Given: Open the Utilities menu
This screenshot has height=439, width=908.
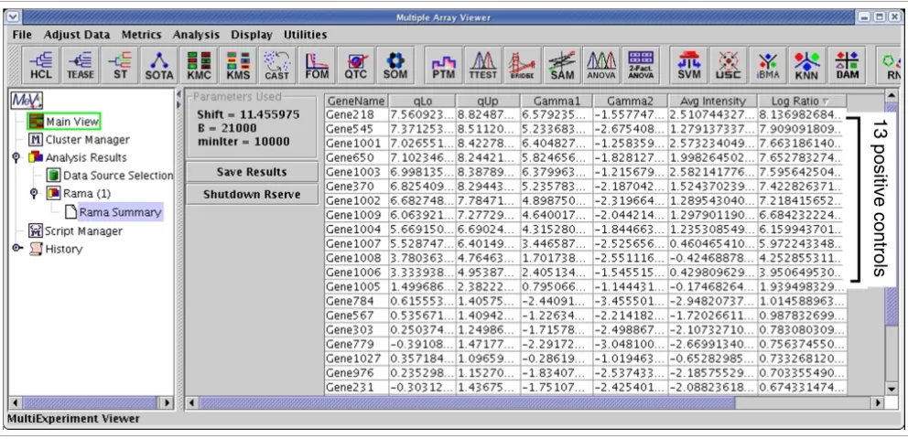Looking at the screenshot, I should pos(305,35).
